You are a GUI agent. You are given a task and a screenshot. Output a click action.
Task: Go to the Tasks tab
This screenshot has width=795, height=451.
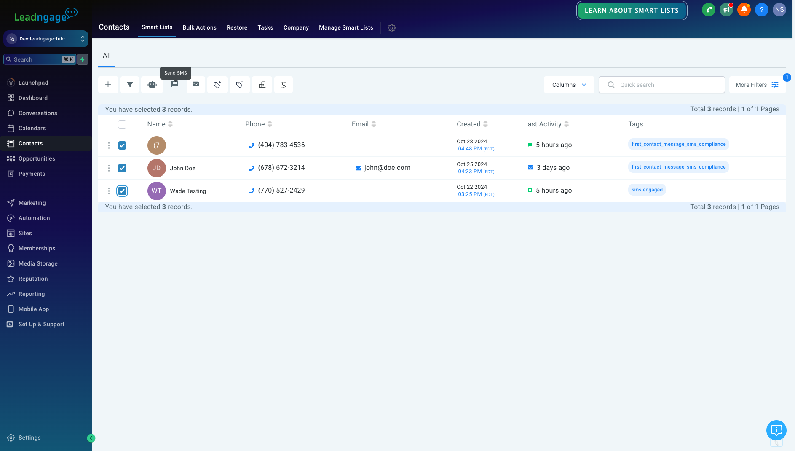[x=265, y=27]
